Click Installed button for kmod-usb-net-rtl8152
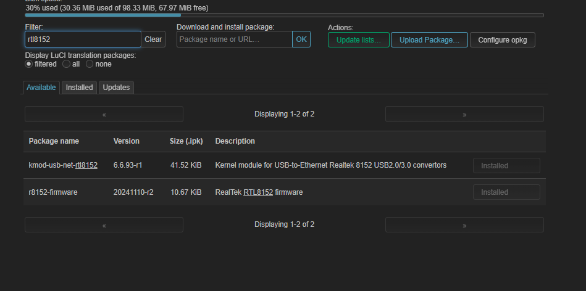The image size is (586, 291). tap(506, 166)
